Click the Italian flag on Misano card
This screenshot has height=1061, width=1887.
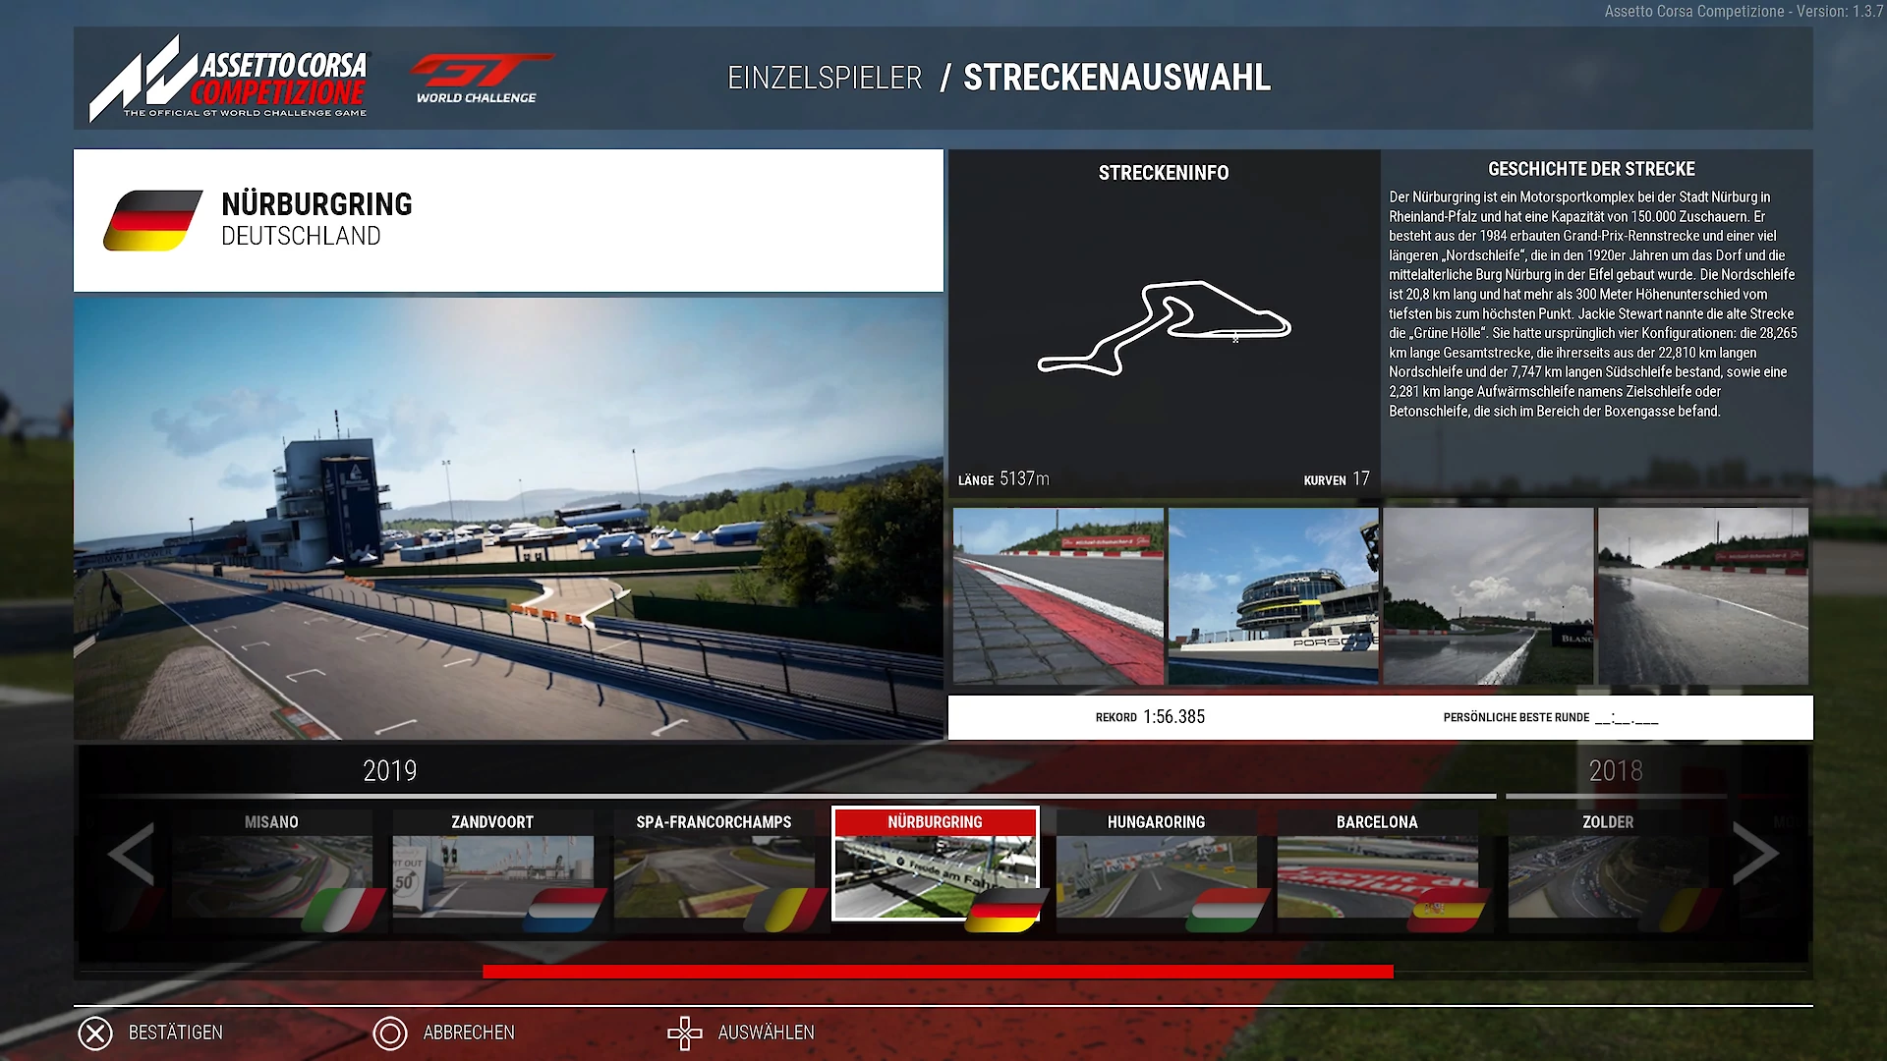[x=344, y=910]
